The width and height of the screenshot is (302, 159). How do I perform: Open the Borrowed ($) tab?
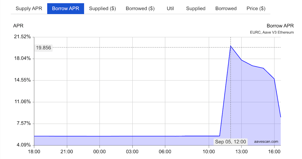click(x=140, y=9)
